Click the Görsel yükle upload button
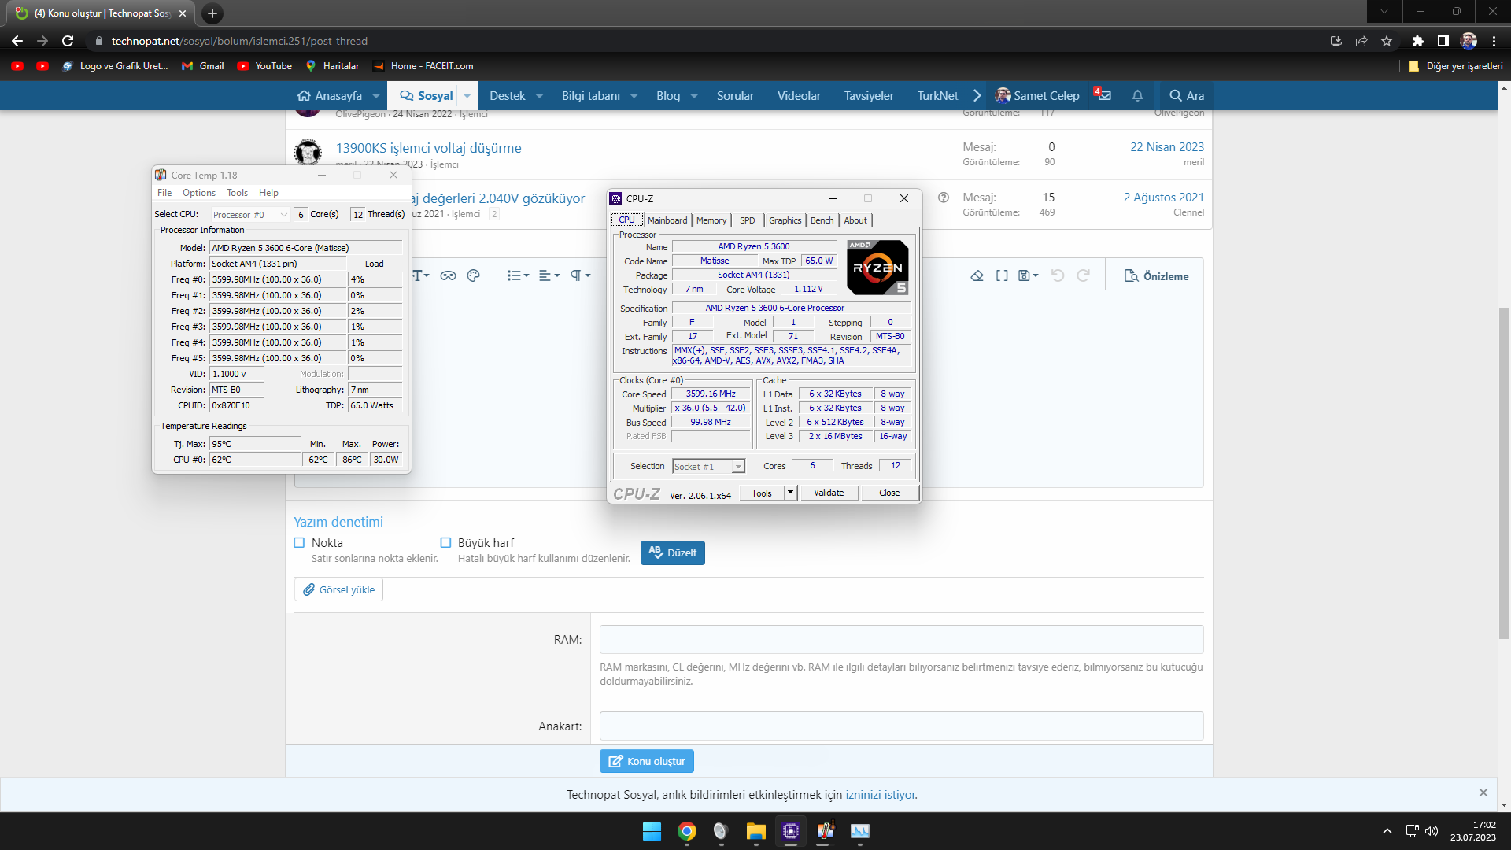This screenshot has height=850, width=1511. click(338, 589)
